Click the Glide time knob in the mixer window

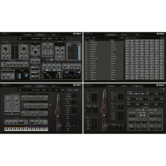37,123
